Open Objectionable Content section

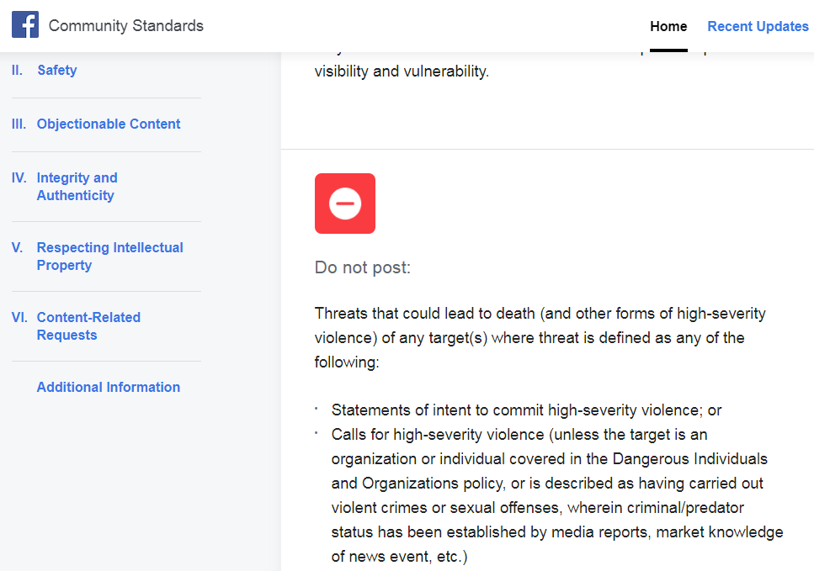[109, 124]
